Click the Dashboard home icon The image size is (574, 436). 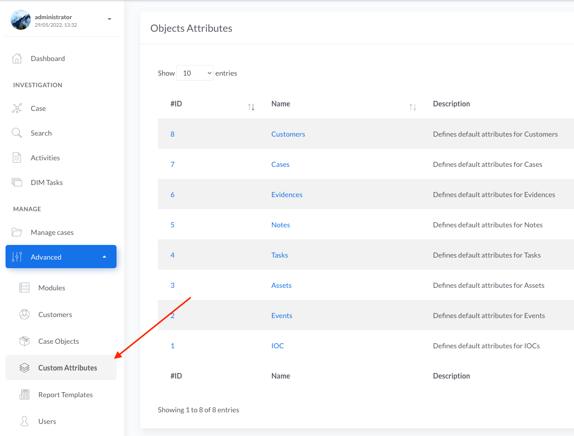[17, 58]
